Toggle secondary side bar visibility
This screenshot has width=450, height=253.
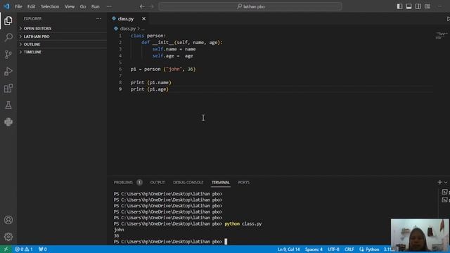[418, 6]
